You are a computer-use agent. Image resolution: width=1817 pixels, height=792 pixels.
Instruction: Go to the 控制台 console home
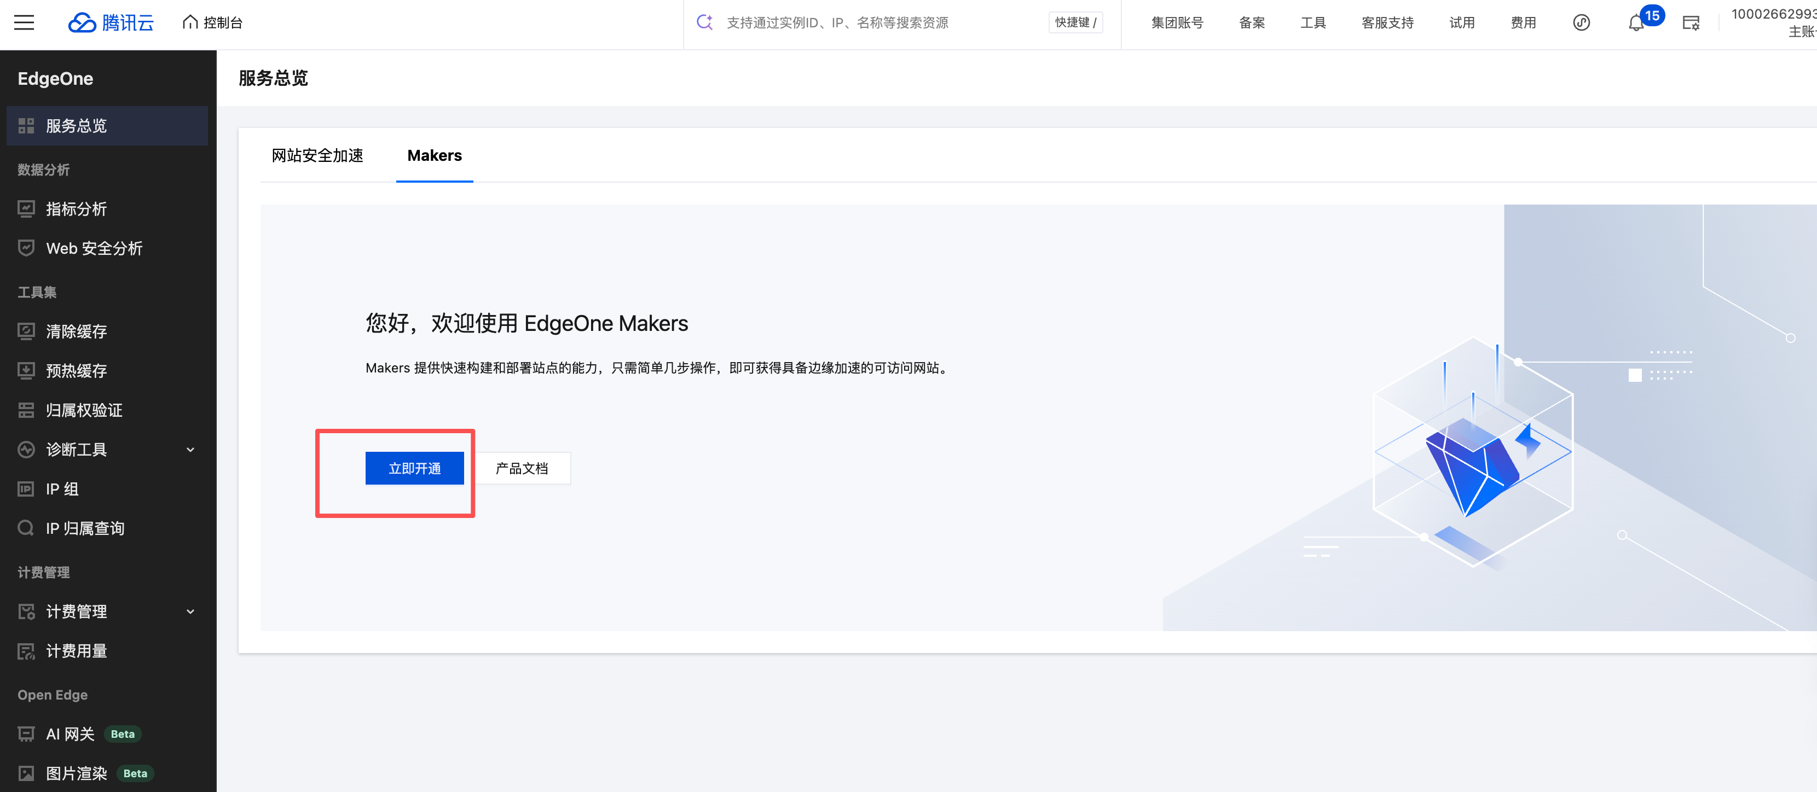pos(212,22)
